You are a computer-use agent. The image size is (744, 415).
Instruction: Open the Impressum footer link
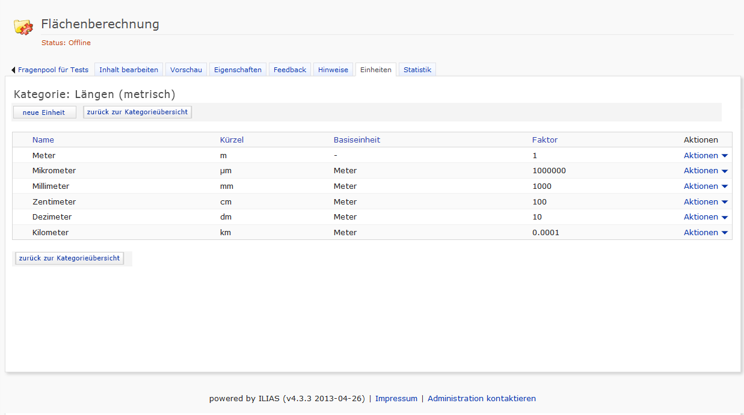(396, 399)
